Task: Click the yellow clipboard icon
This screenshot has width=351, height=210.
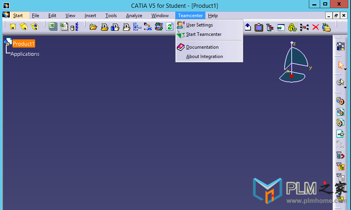Action: pos(258,27)
